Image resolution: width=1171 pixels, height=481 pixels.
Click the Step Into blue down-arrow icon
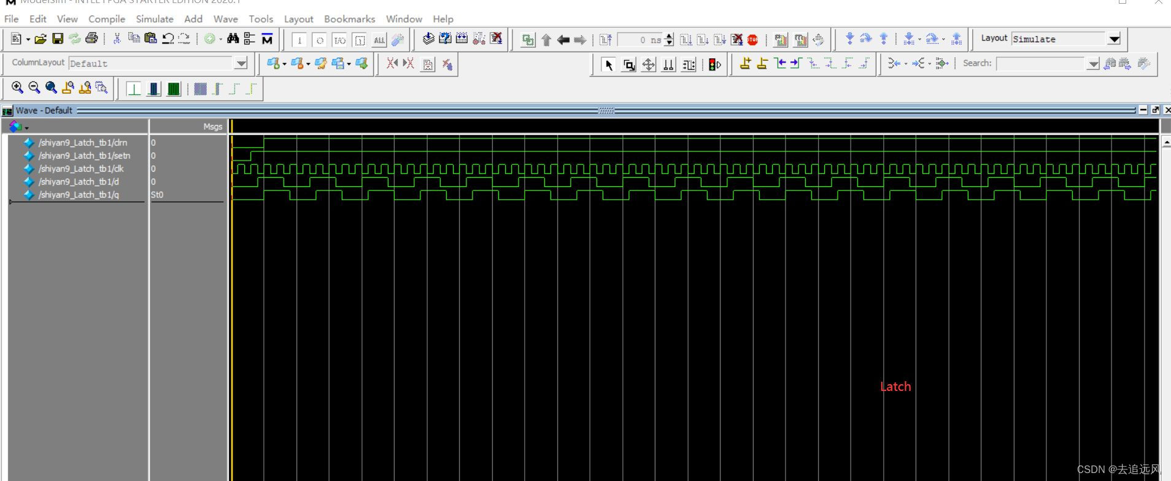(x=850, y=39)
